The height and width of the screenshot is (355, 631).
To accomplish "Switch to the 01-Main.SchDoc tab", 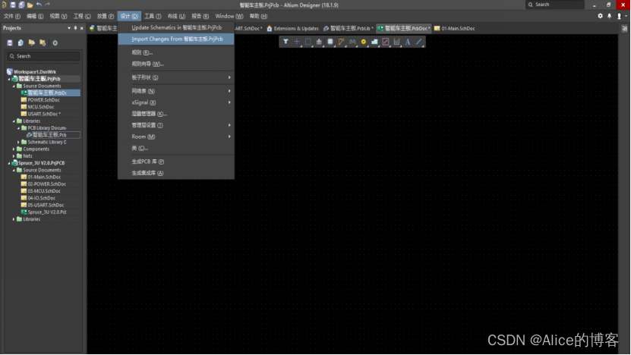I will (455, 29).
